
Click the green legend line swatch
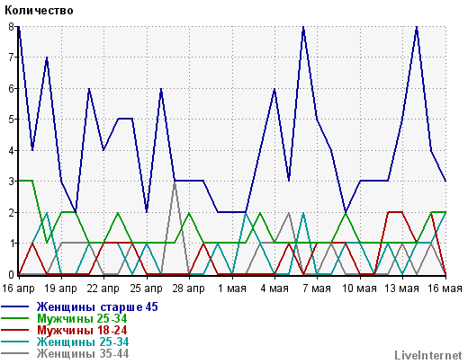pos(15,318)
